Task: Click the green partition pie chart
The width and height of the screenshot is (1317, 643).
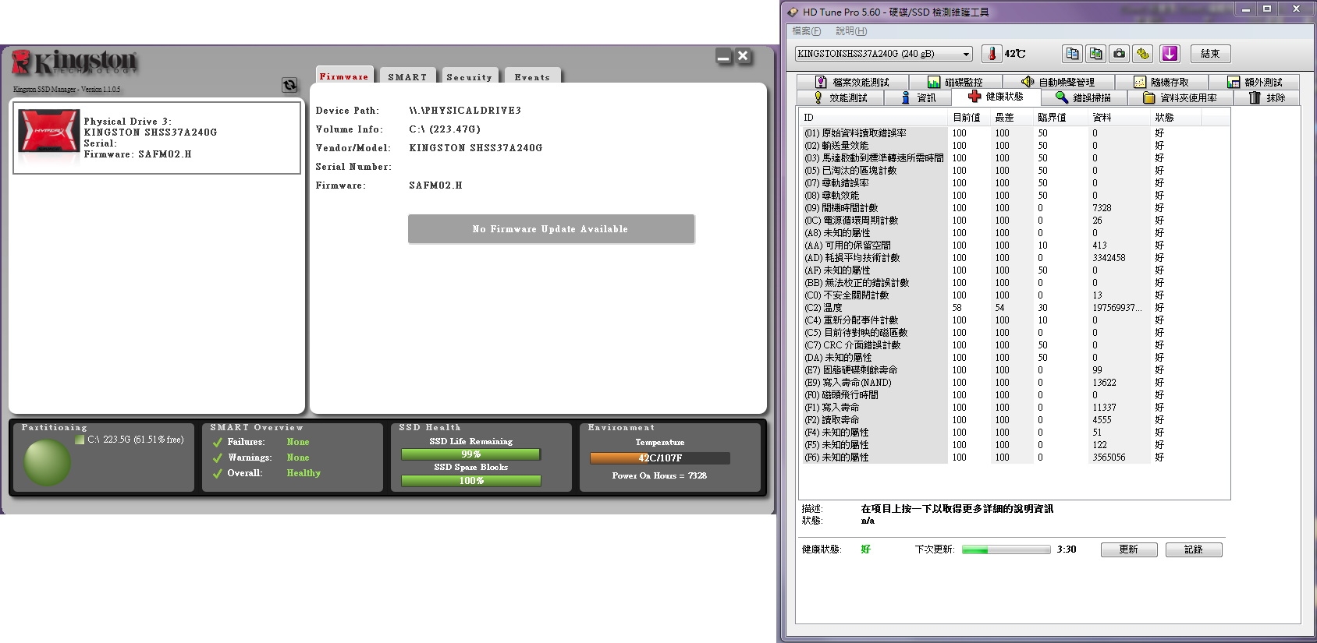Action: coord(48,462)
